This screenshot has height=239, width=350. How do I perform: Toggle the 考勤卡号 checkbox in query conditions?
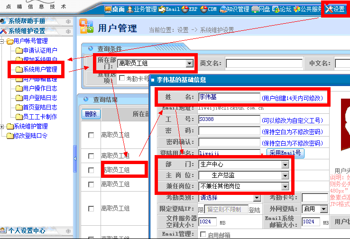pyautogui.click(x=122, y=78)
